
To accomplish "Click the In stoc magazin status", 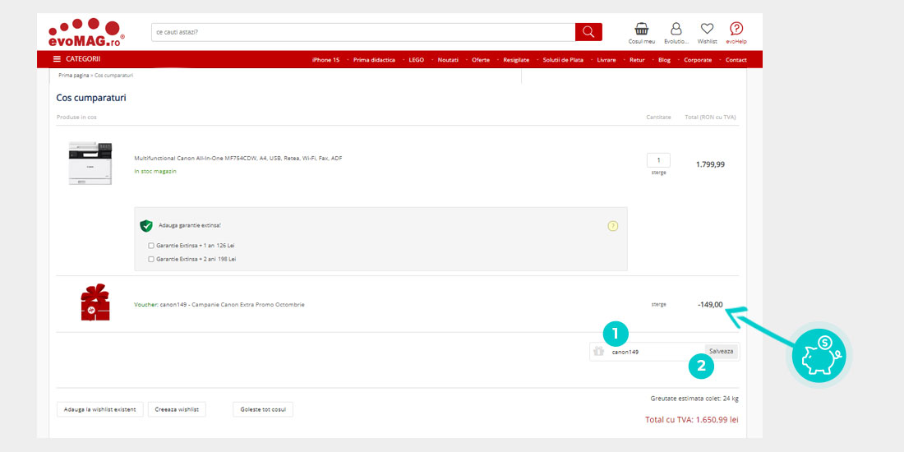I will (155, 171).
